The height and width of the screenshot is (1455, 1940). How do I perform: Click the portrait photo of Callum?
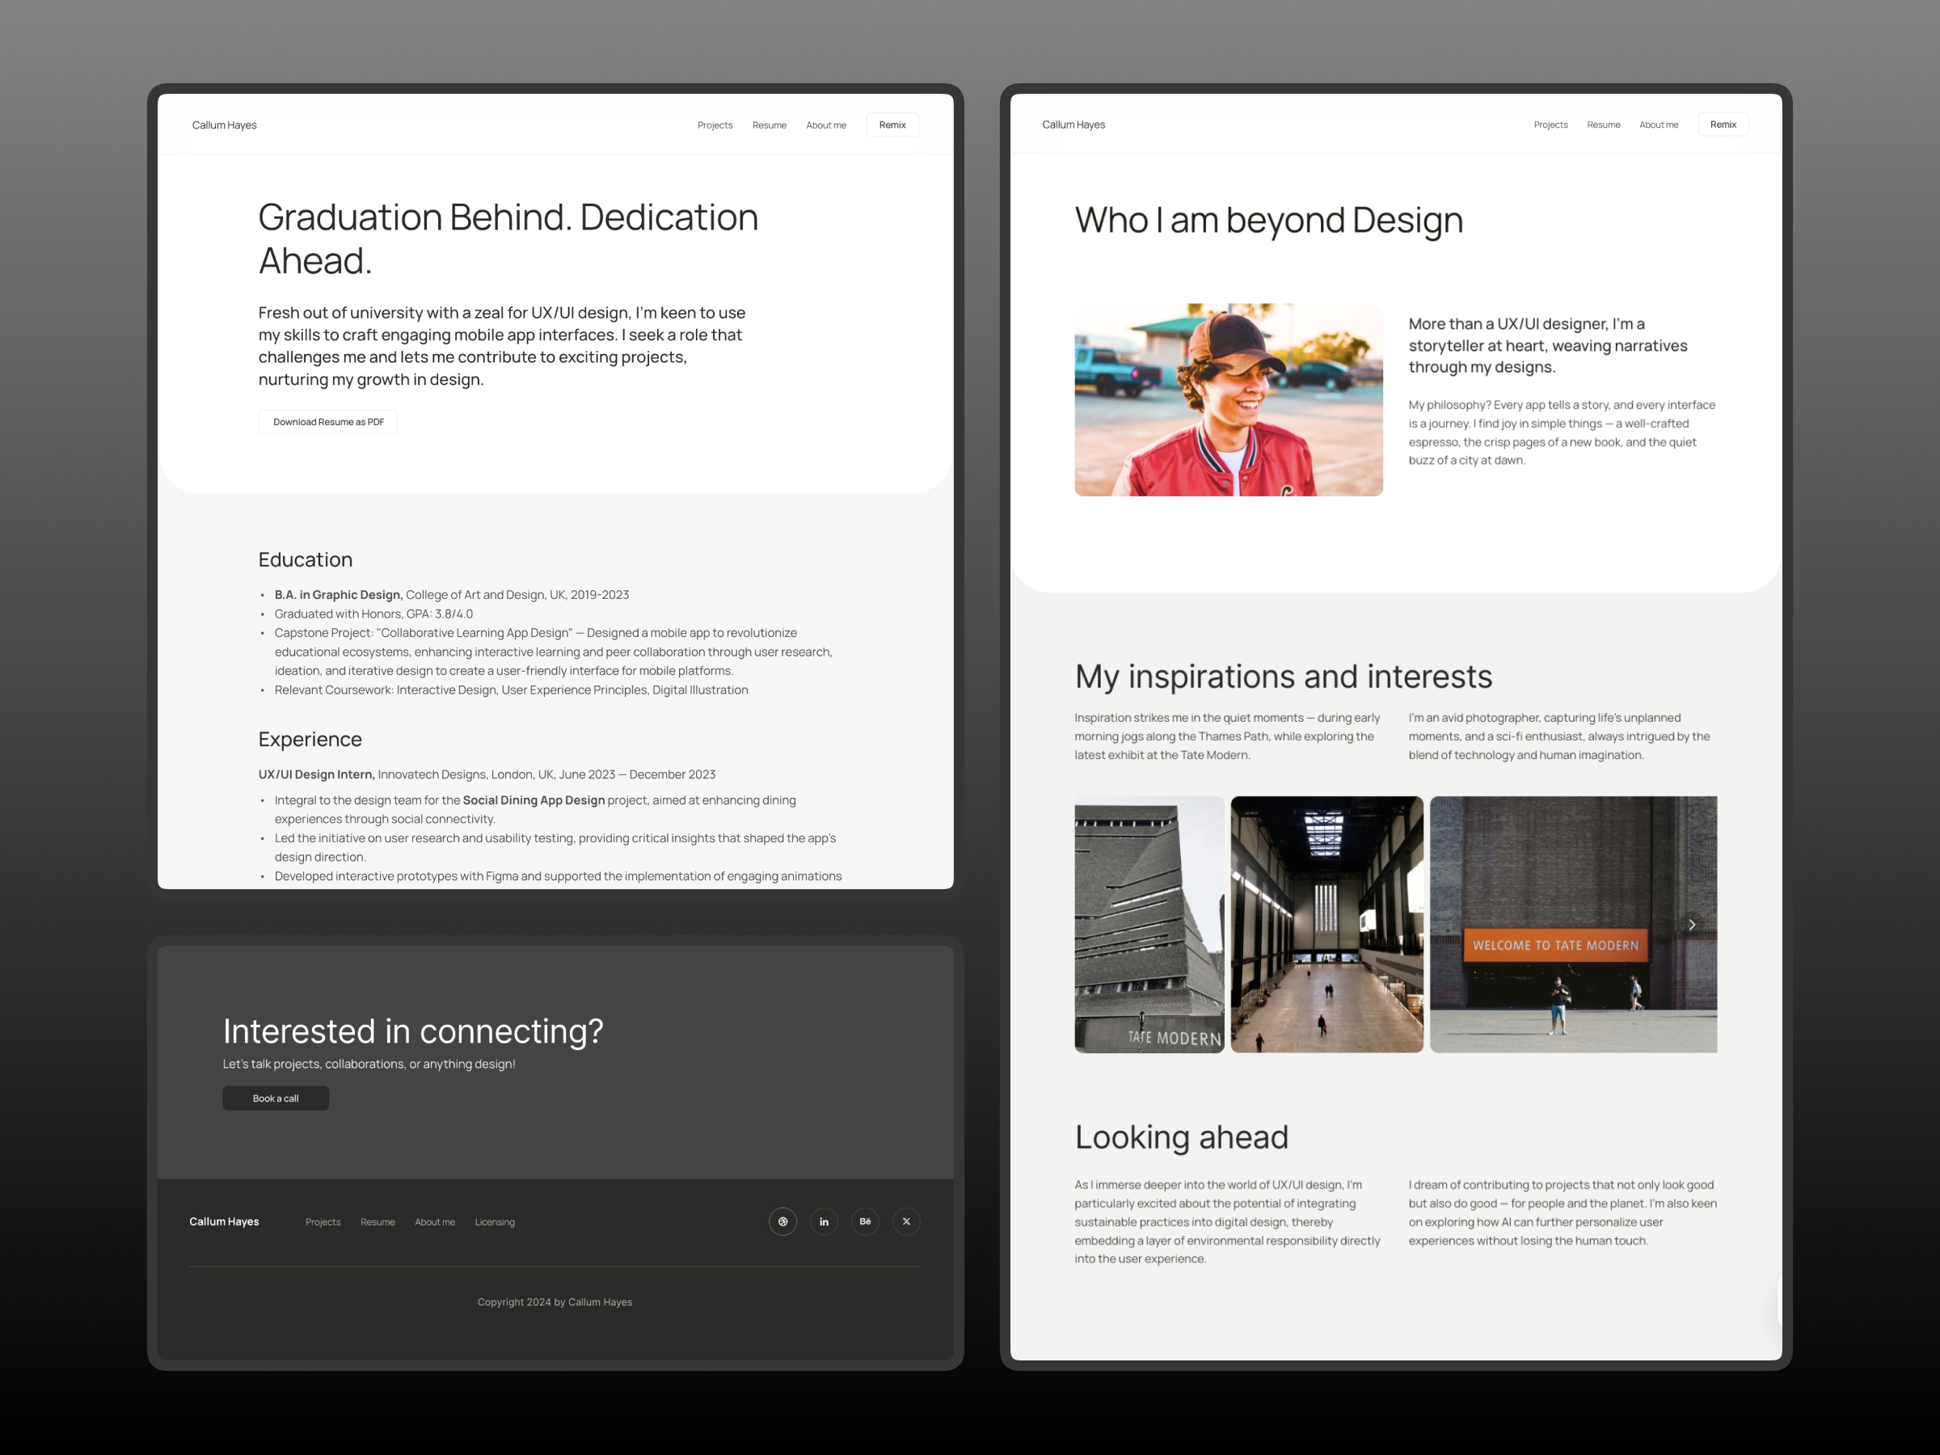(x=1228, y=400)
